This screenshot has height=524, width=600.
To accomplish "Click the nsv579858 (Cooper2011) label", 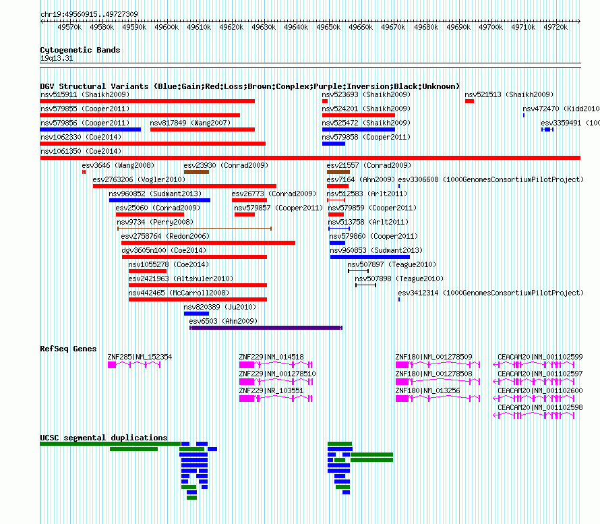I will pyautogui.click(x=366, y=137).
